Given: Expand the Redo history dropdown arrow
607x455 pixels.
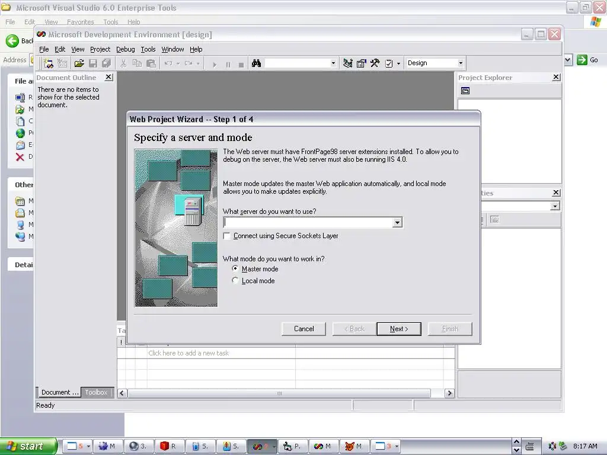Looking at the screenshot, I should 198,63.
